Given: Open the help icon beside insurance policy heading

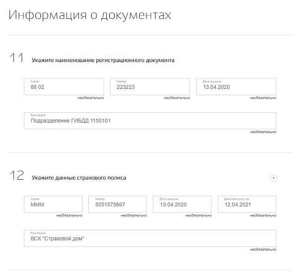Looking at the screenshot, I should pos(274,178).
